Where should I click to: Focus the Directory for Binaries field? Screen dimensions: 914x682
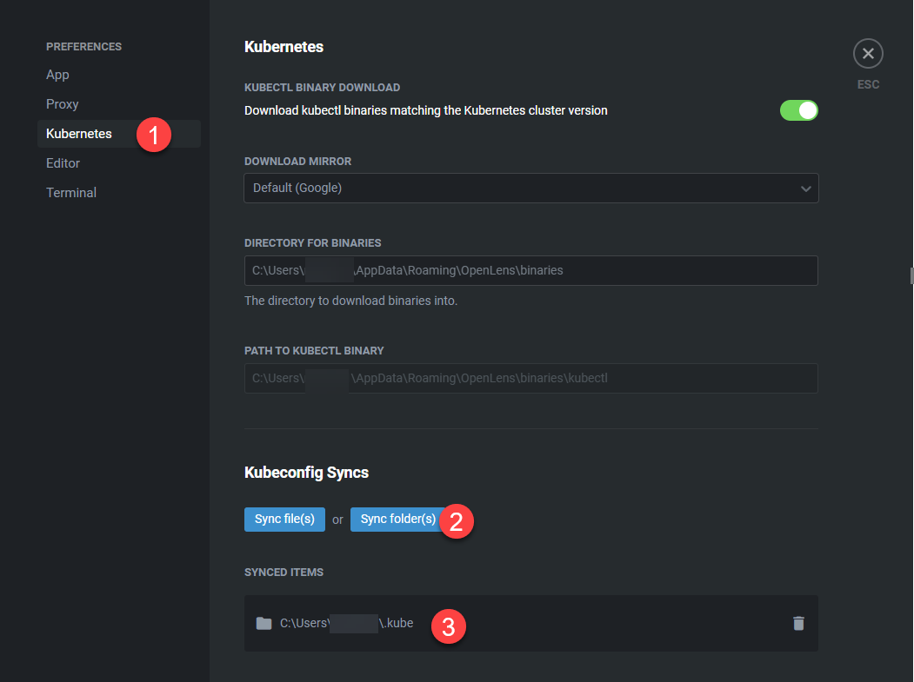[530, 270]
